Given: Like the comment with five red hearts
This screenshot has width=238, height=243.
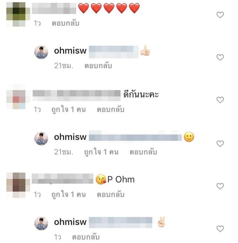Looking at the screenshot, I should (x=220, y=15).
